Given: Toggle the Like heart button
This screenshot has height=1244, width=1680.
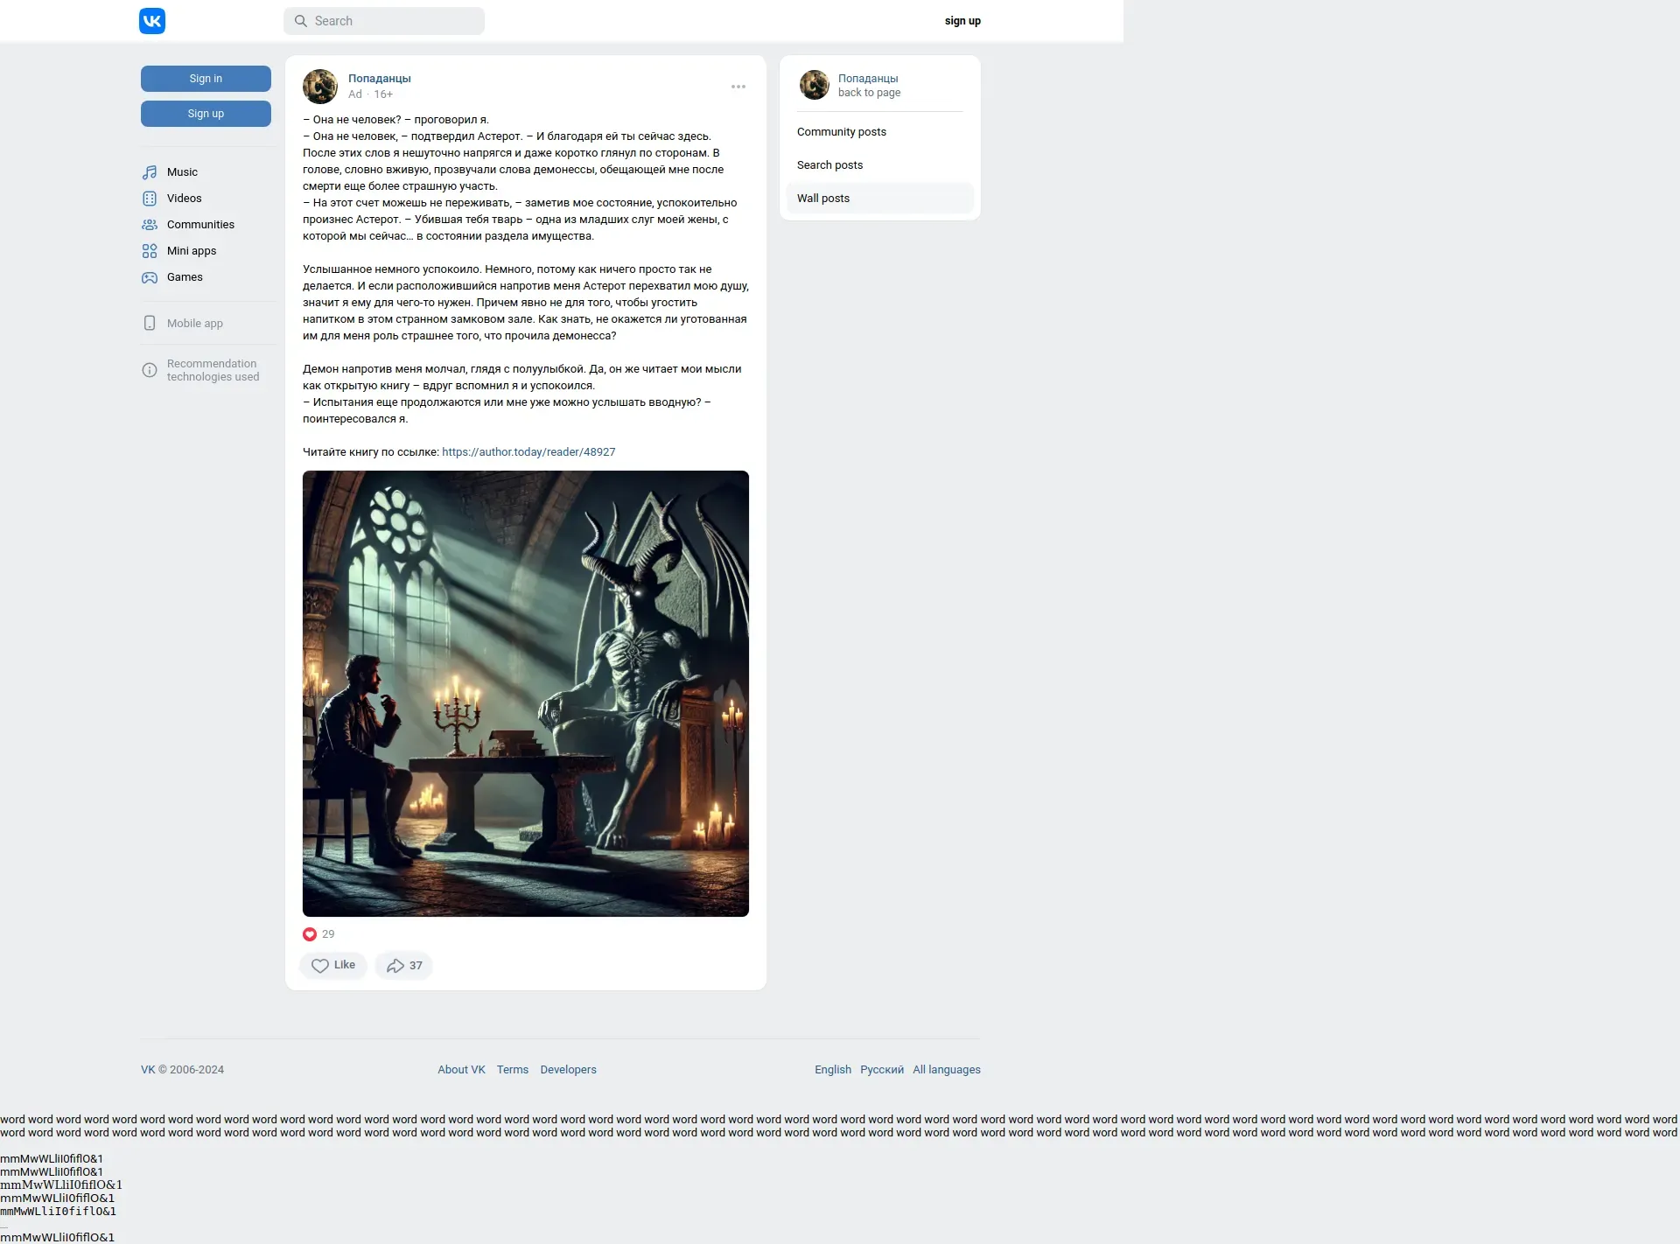Looking at the screenshot, I should pos(333,965).
